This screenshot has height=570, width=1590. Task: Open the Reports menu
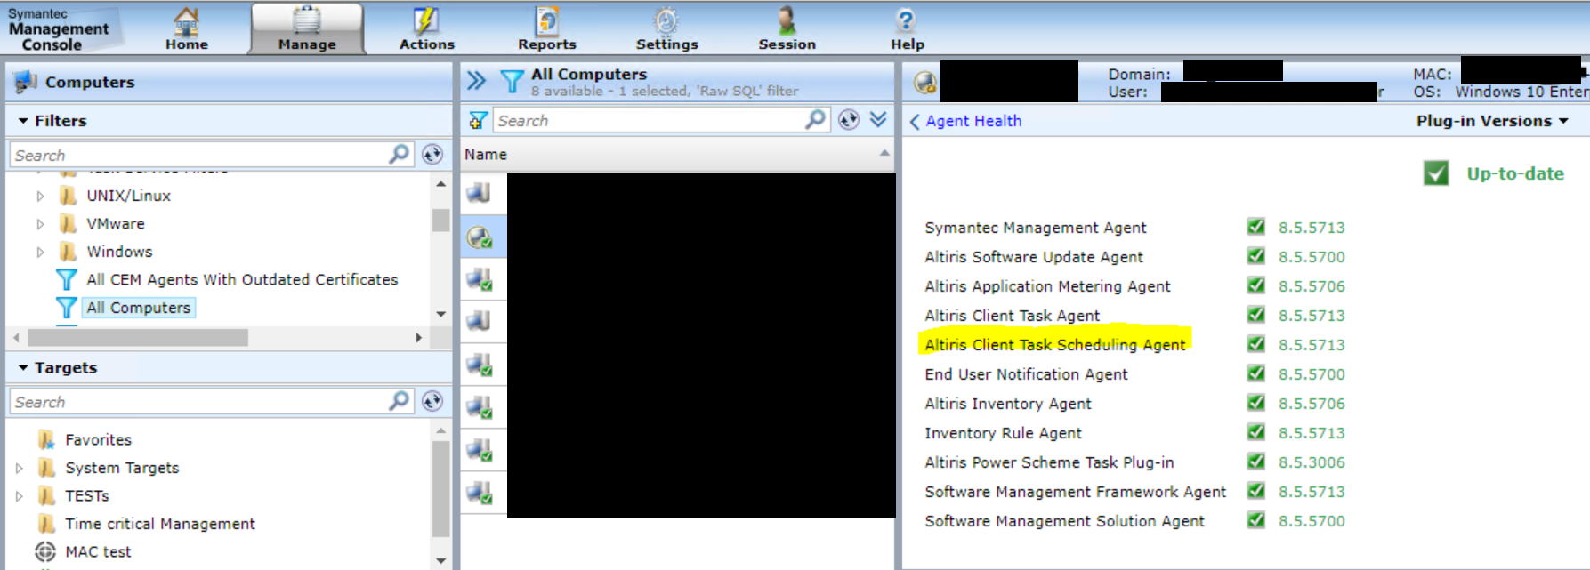coord(547,28)
